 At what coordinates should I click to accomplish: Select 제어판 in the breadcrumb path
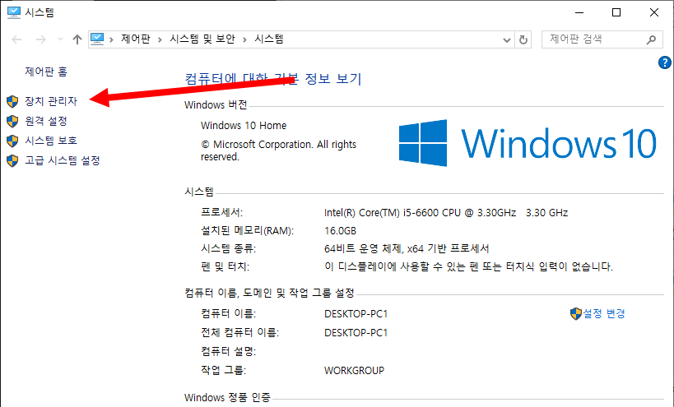coord(136,39)
